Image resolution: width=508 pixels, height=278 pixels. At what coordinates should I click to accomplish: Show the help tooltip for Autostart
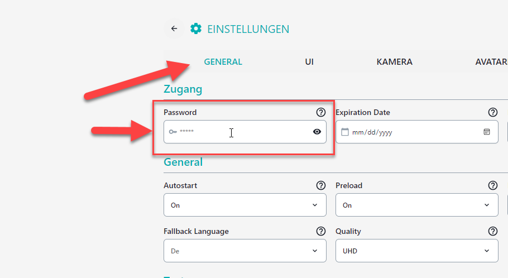[x=321, y=185]
